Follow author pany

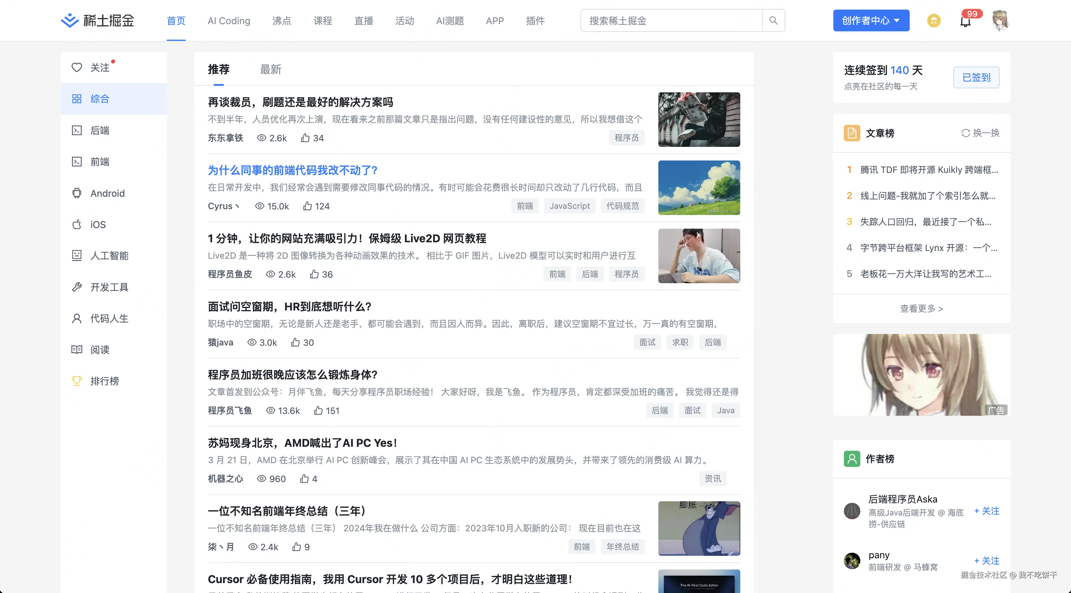(987, 560)
